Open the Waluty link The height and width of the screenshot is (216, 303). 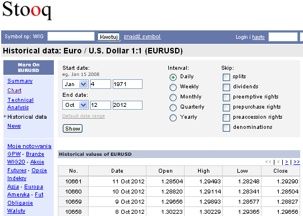tap(16, 211)
